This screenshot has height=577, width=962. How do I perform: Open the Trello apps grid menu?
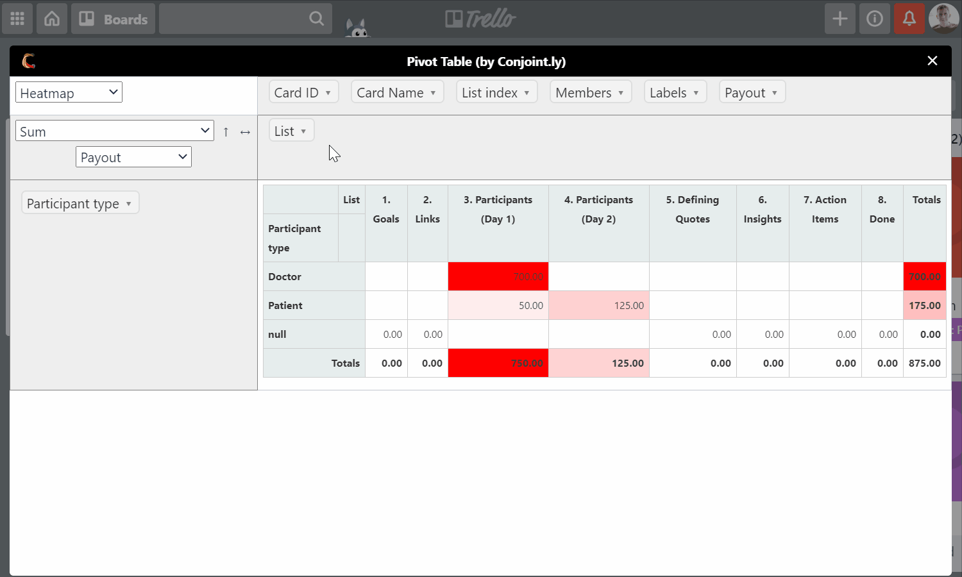click(17, 19)
